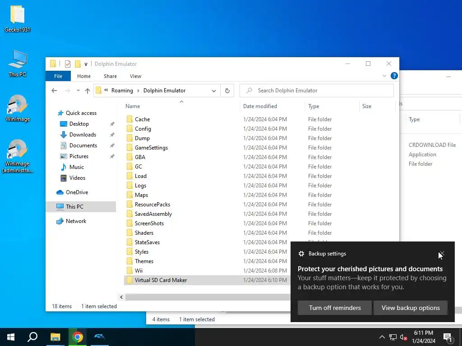Click the Forward navigation arrow
Screen dimensions: 462x346
pos(68,91)
